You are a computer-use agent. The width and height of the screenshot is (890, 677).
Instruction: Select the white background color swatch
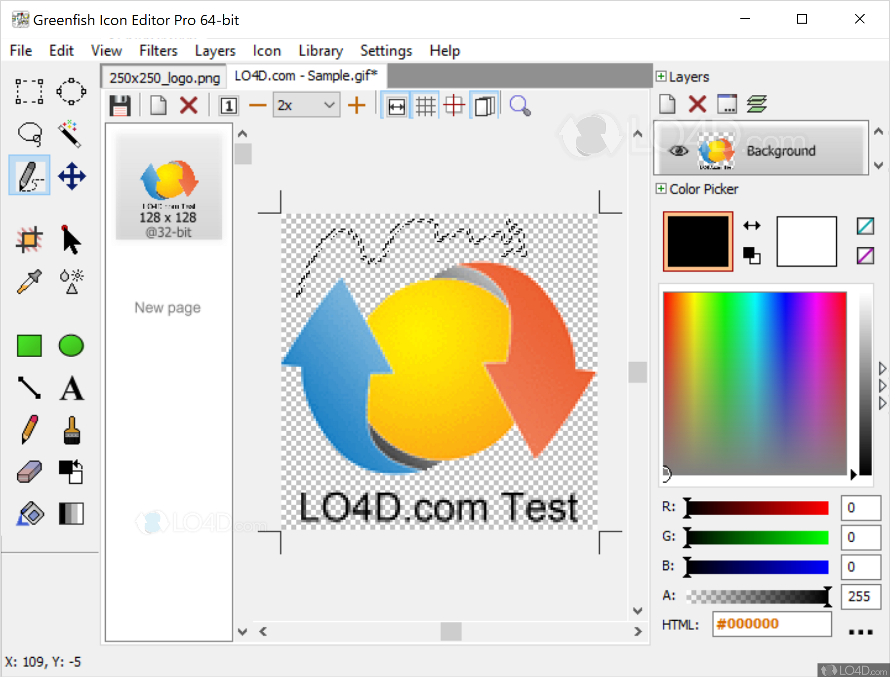click(x=807, y=241)
